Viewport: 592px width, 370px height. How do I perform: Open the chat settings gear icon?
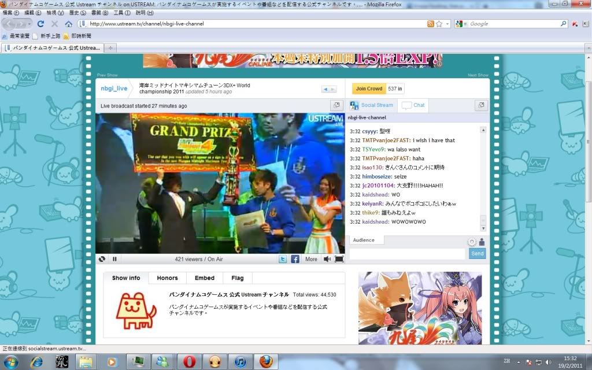(472, 242)
